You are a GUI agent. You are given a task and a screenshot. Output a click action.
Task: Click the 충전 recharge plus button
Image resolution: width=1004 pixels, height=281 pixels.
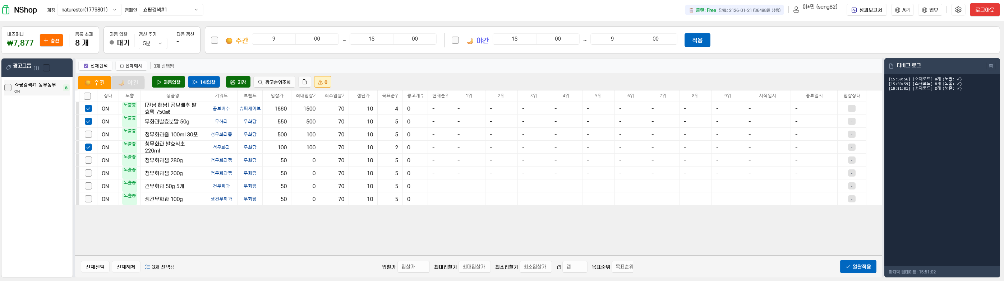(x=51, y=41)
